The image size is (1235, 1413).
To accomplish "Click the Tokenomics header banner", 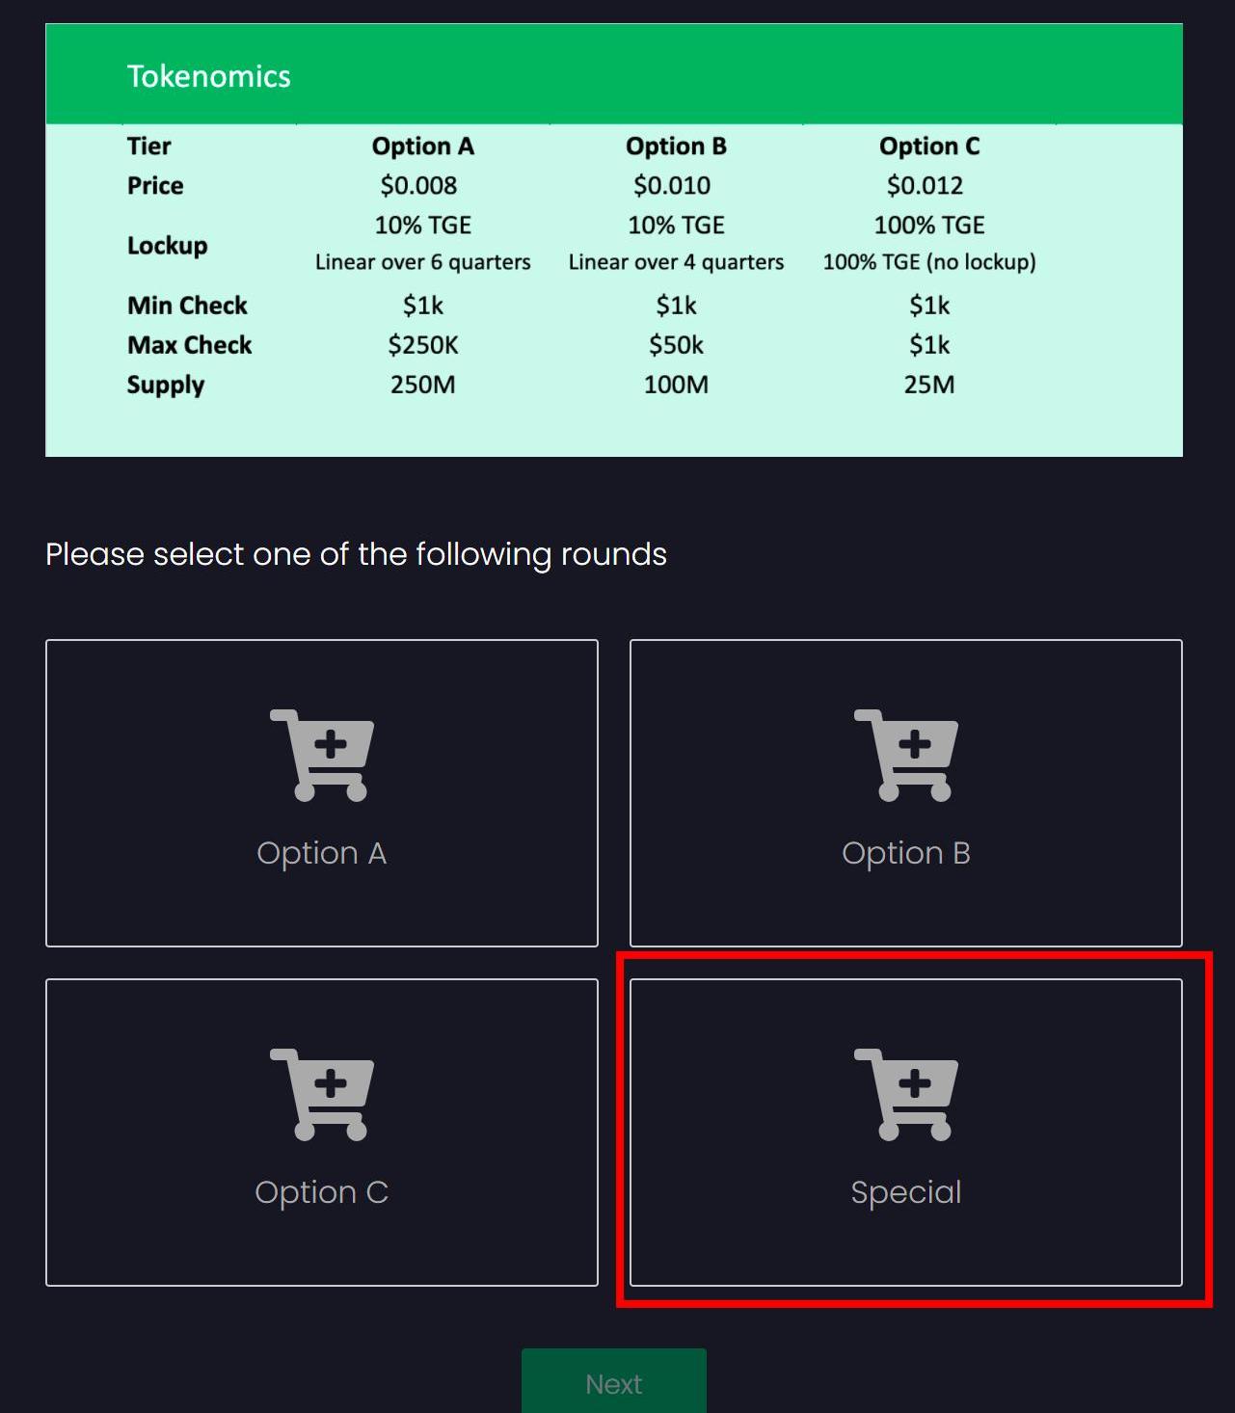I will pos(614,74).
